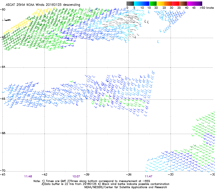Screen dimensions: 215x189
Task: Click the '10:07' pass time label
Action: point(76,176)
